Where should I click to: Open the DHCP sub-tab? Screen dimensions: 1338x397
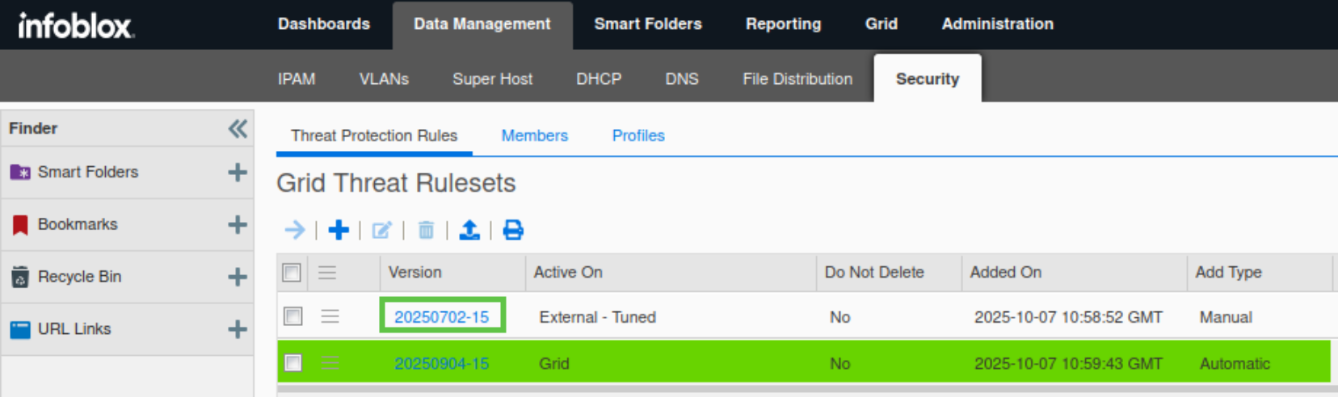(599, 79)
